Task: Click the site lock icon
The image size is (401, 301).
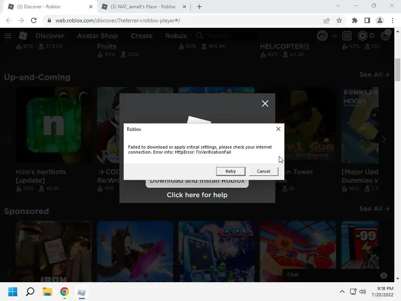Action: (49, 20)
